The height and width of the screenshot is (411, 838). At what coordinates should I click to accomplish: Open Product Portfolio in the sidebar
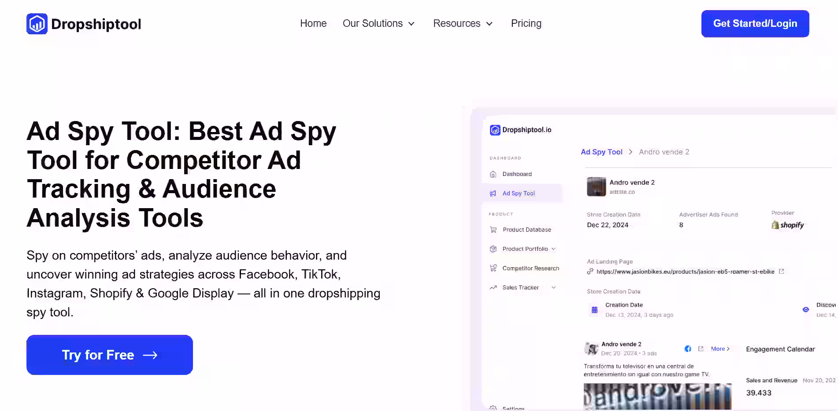point(525,249)
